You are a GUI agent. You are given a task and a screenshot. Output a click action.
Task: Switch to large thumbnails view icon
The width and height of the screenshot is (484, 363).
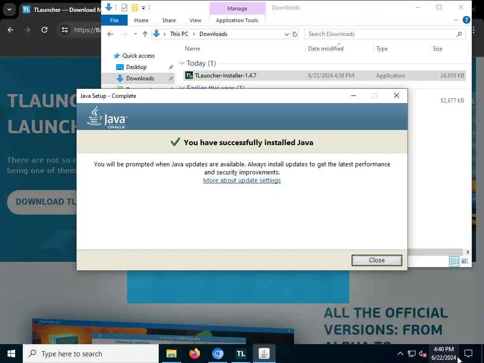pyautogui.click(x=465, y=261)
